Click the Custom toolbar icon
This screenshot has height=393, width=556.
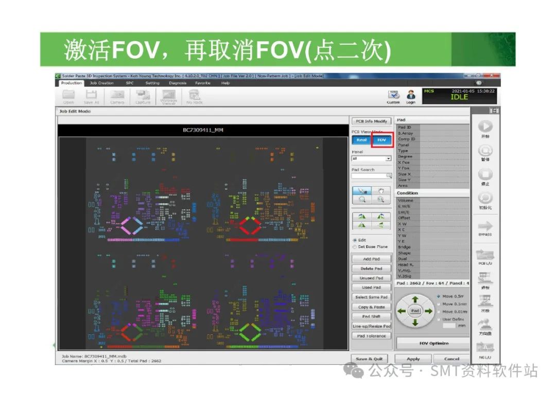tap(393, 95)
